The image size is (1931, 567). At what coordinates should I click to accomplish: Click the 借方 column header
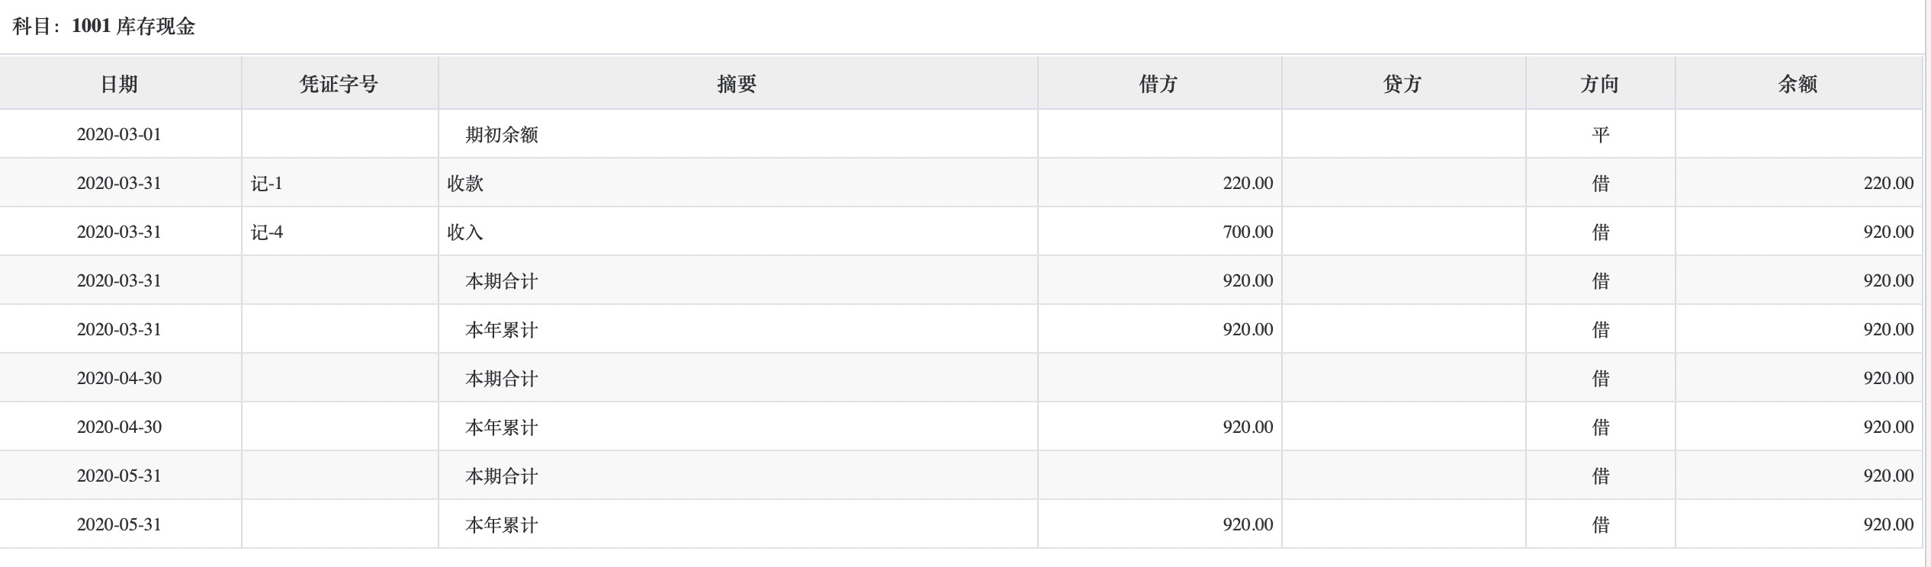click(x=1159, y=83)
